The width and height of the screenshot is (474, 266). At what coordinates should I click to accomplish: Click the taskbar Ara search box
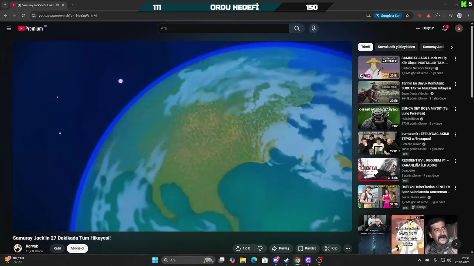pyautogui.click(x=188, y=260)
